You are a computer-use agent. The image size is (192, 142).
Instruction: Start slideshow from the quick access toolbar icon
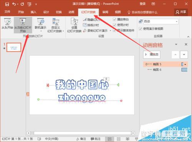coord(29,4)
